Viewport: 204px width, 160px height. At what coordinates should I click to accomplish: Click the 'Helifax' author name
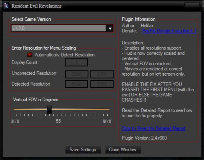tap(147, 26)
